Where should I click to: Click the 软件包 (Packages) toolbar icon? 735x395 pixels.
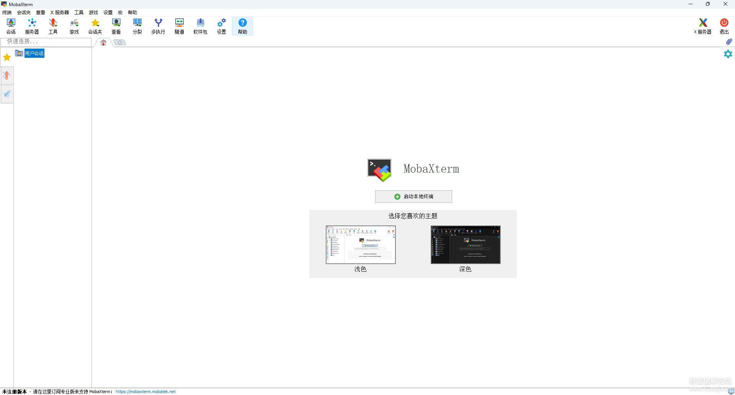point(200,26)
